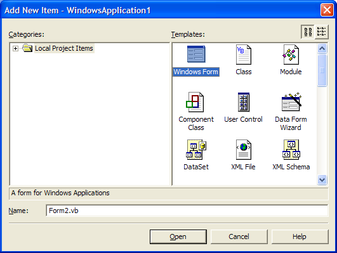Switch templates to large icons view
This screenshot has width=337, height=253.
[308, 32]
